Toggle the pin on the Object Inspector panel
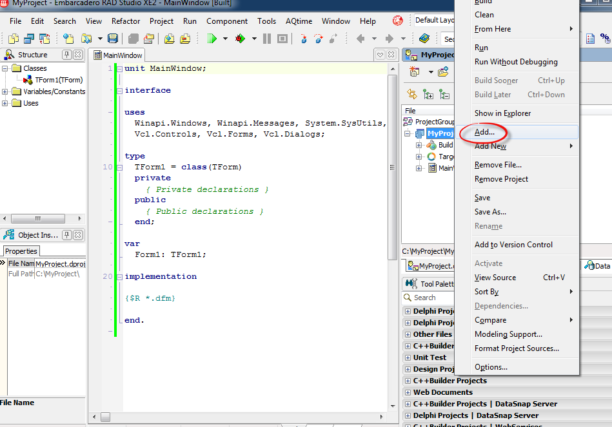Viewport: 612px width, 427px height. (66, 234)
